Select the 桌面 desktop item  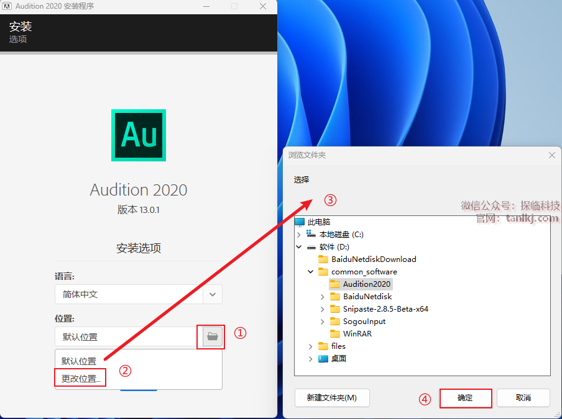pos(332,359)
